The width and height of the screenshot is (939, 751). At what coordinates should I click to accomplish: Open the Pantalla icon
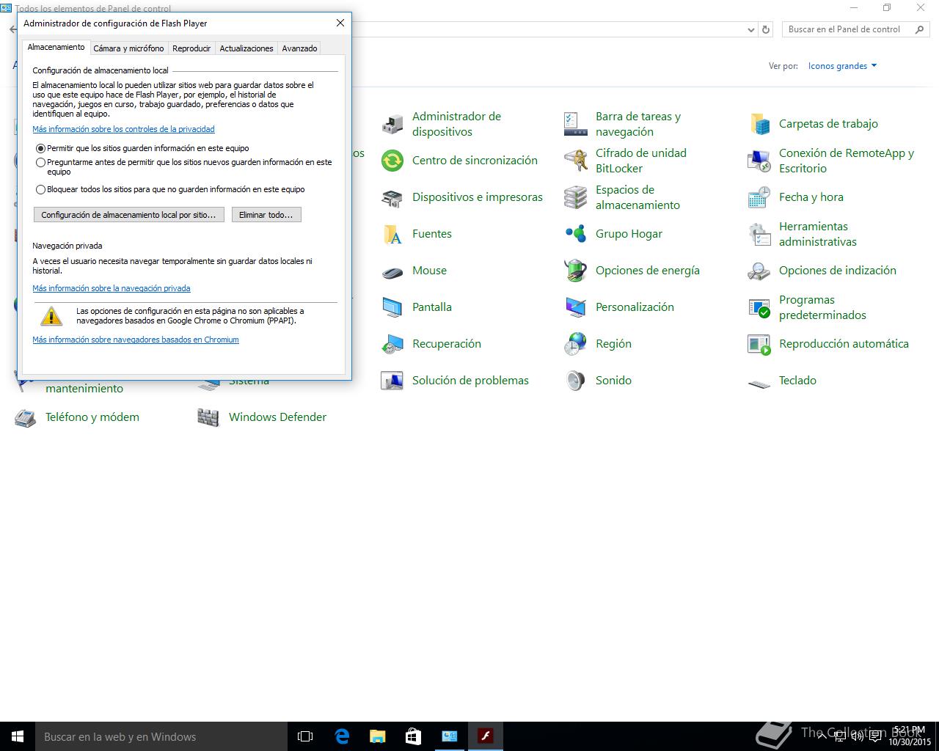point(392,307)
